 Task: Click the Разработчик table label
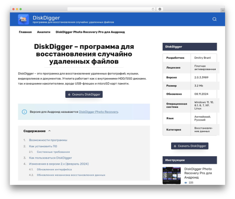(175, 58)
